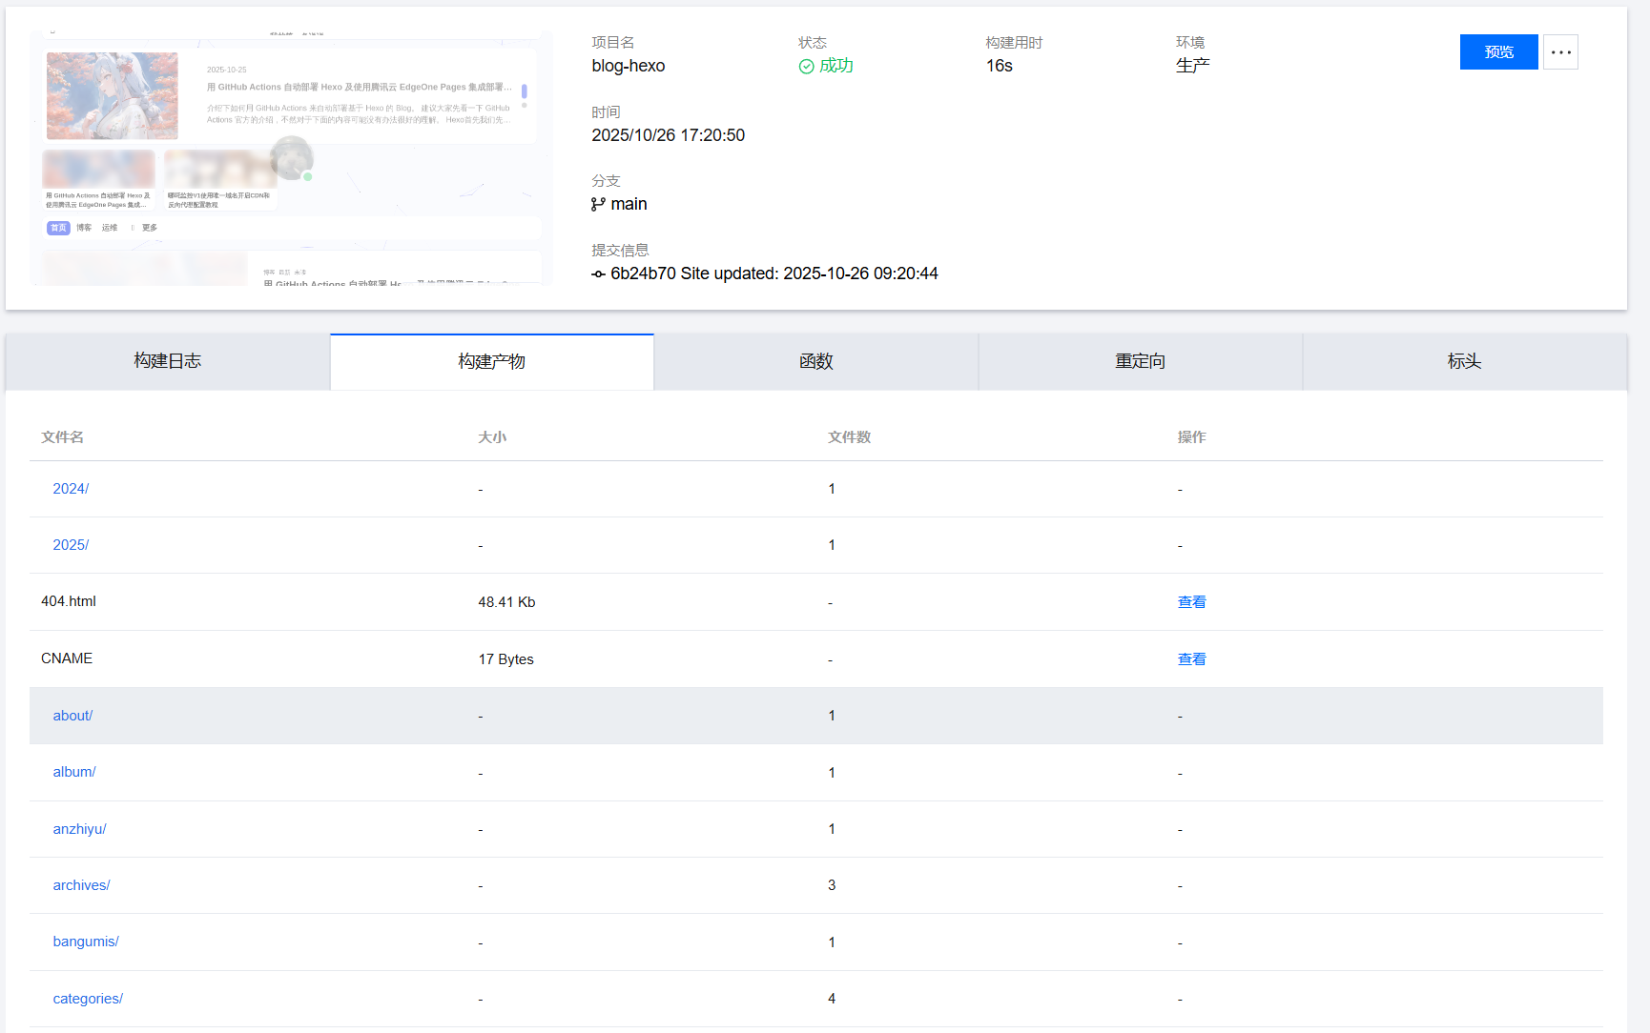Switch to the 构建日志 tab
The image size is (1650, 1033).
pyautogui.click(x=168, y=361)
